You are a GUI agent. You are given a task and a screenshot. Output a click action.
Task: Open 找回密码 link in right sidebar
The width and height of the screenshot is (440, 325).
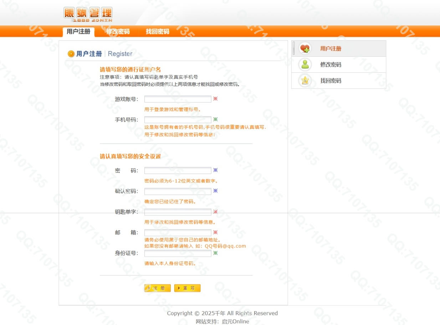coord(331,81)
